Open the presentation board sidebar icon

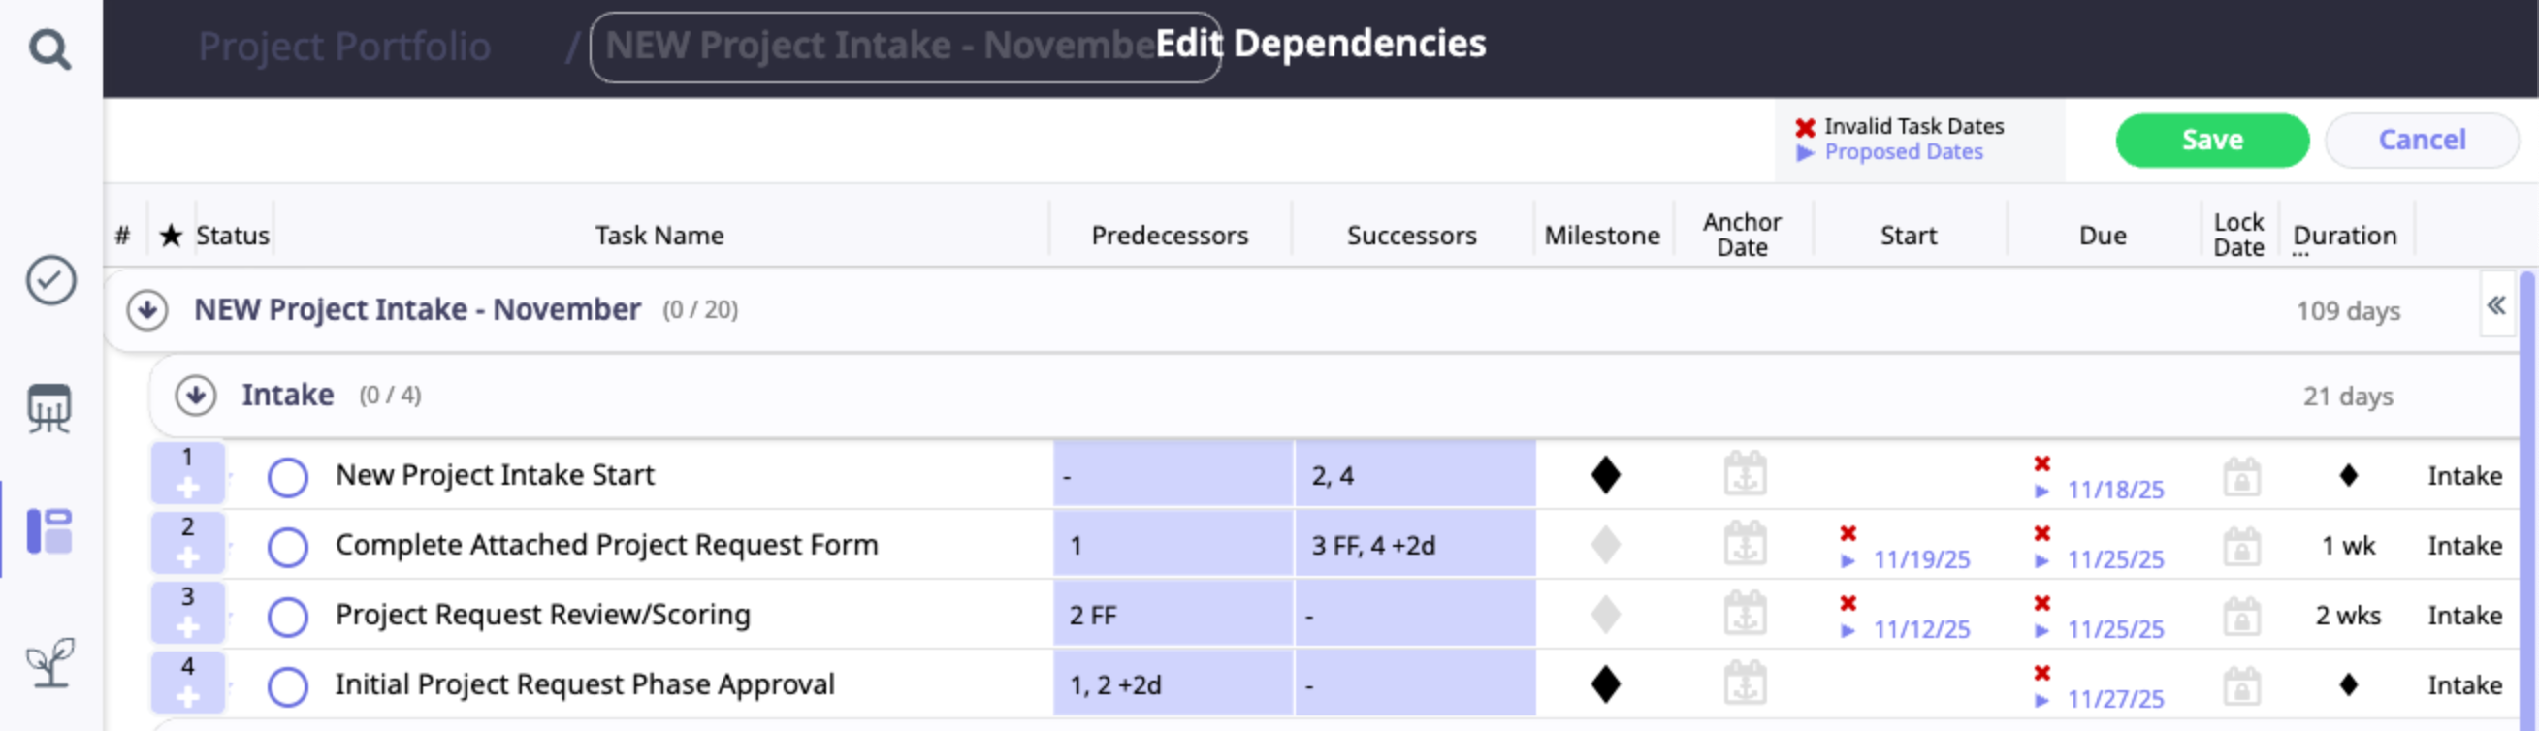pyautogui.click(x=49, y=408)
